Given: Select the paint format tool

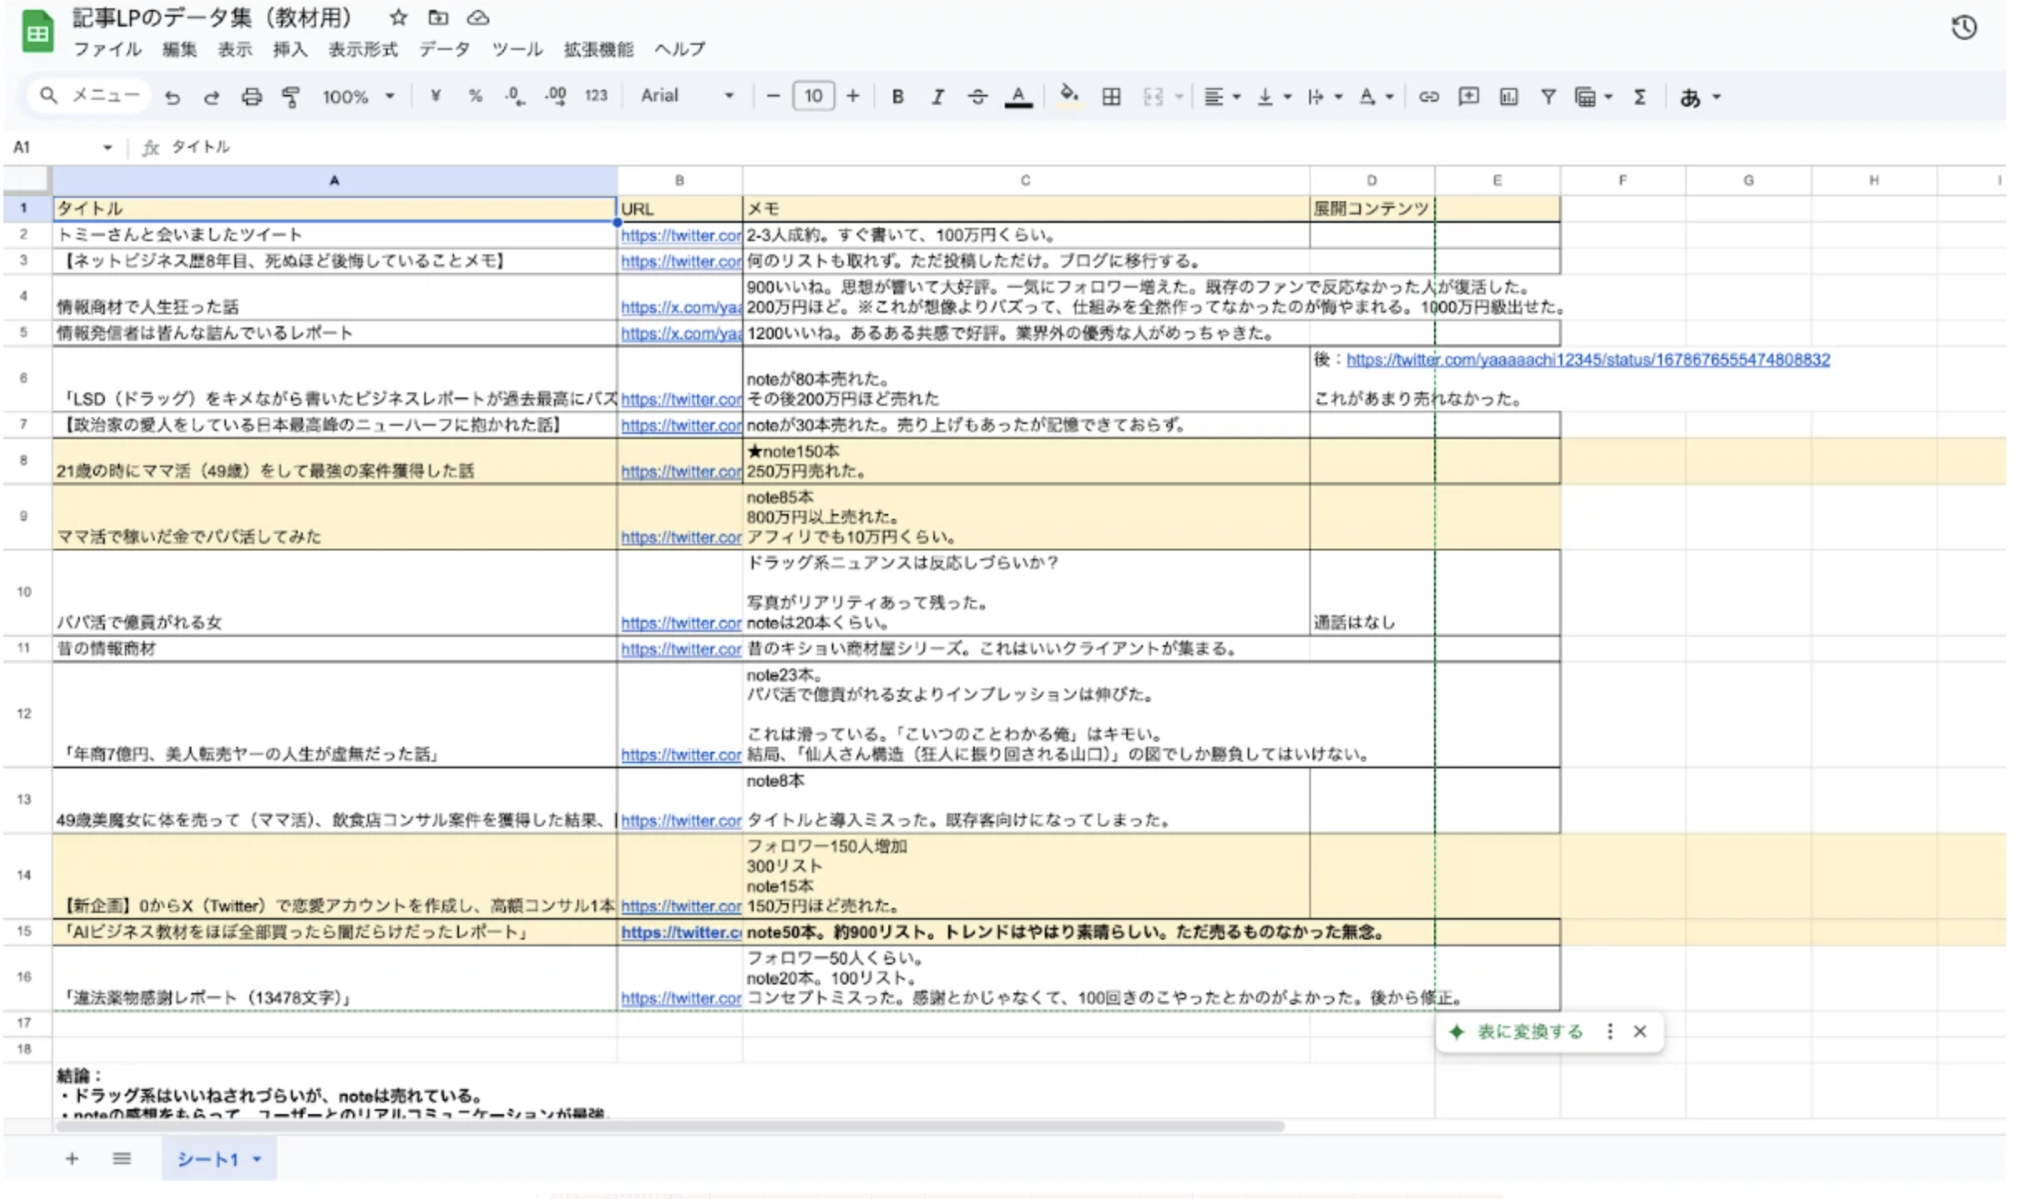Looking at the screenshot, I should (290, 97).
